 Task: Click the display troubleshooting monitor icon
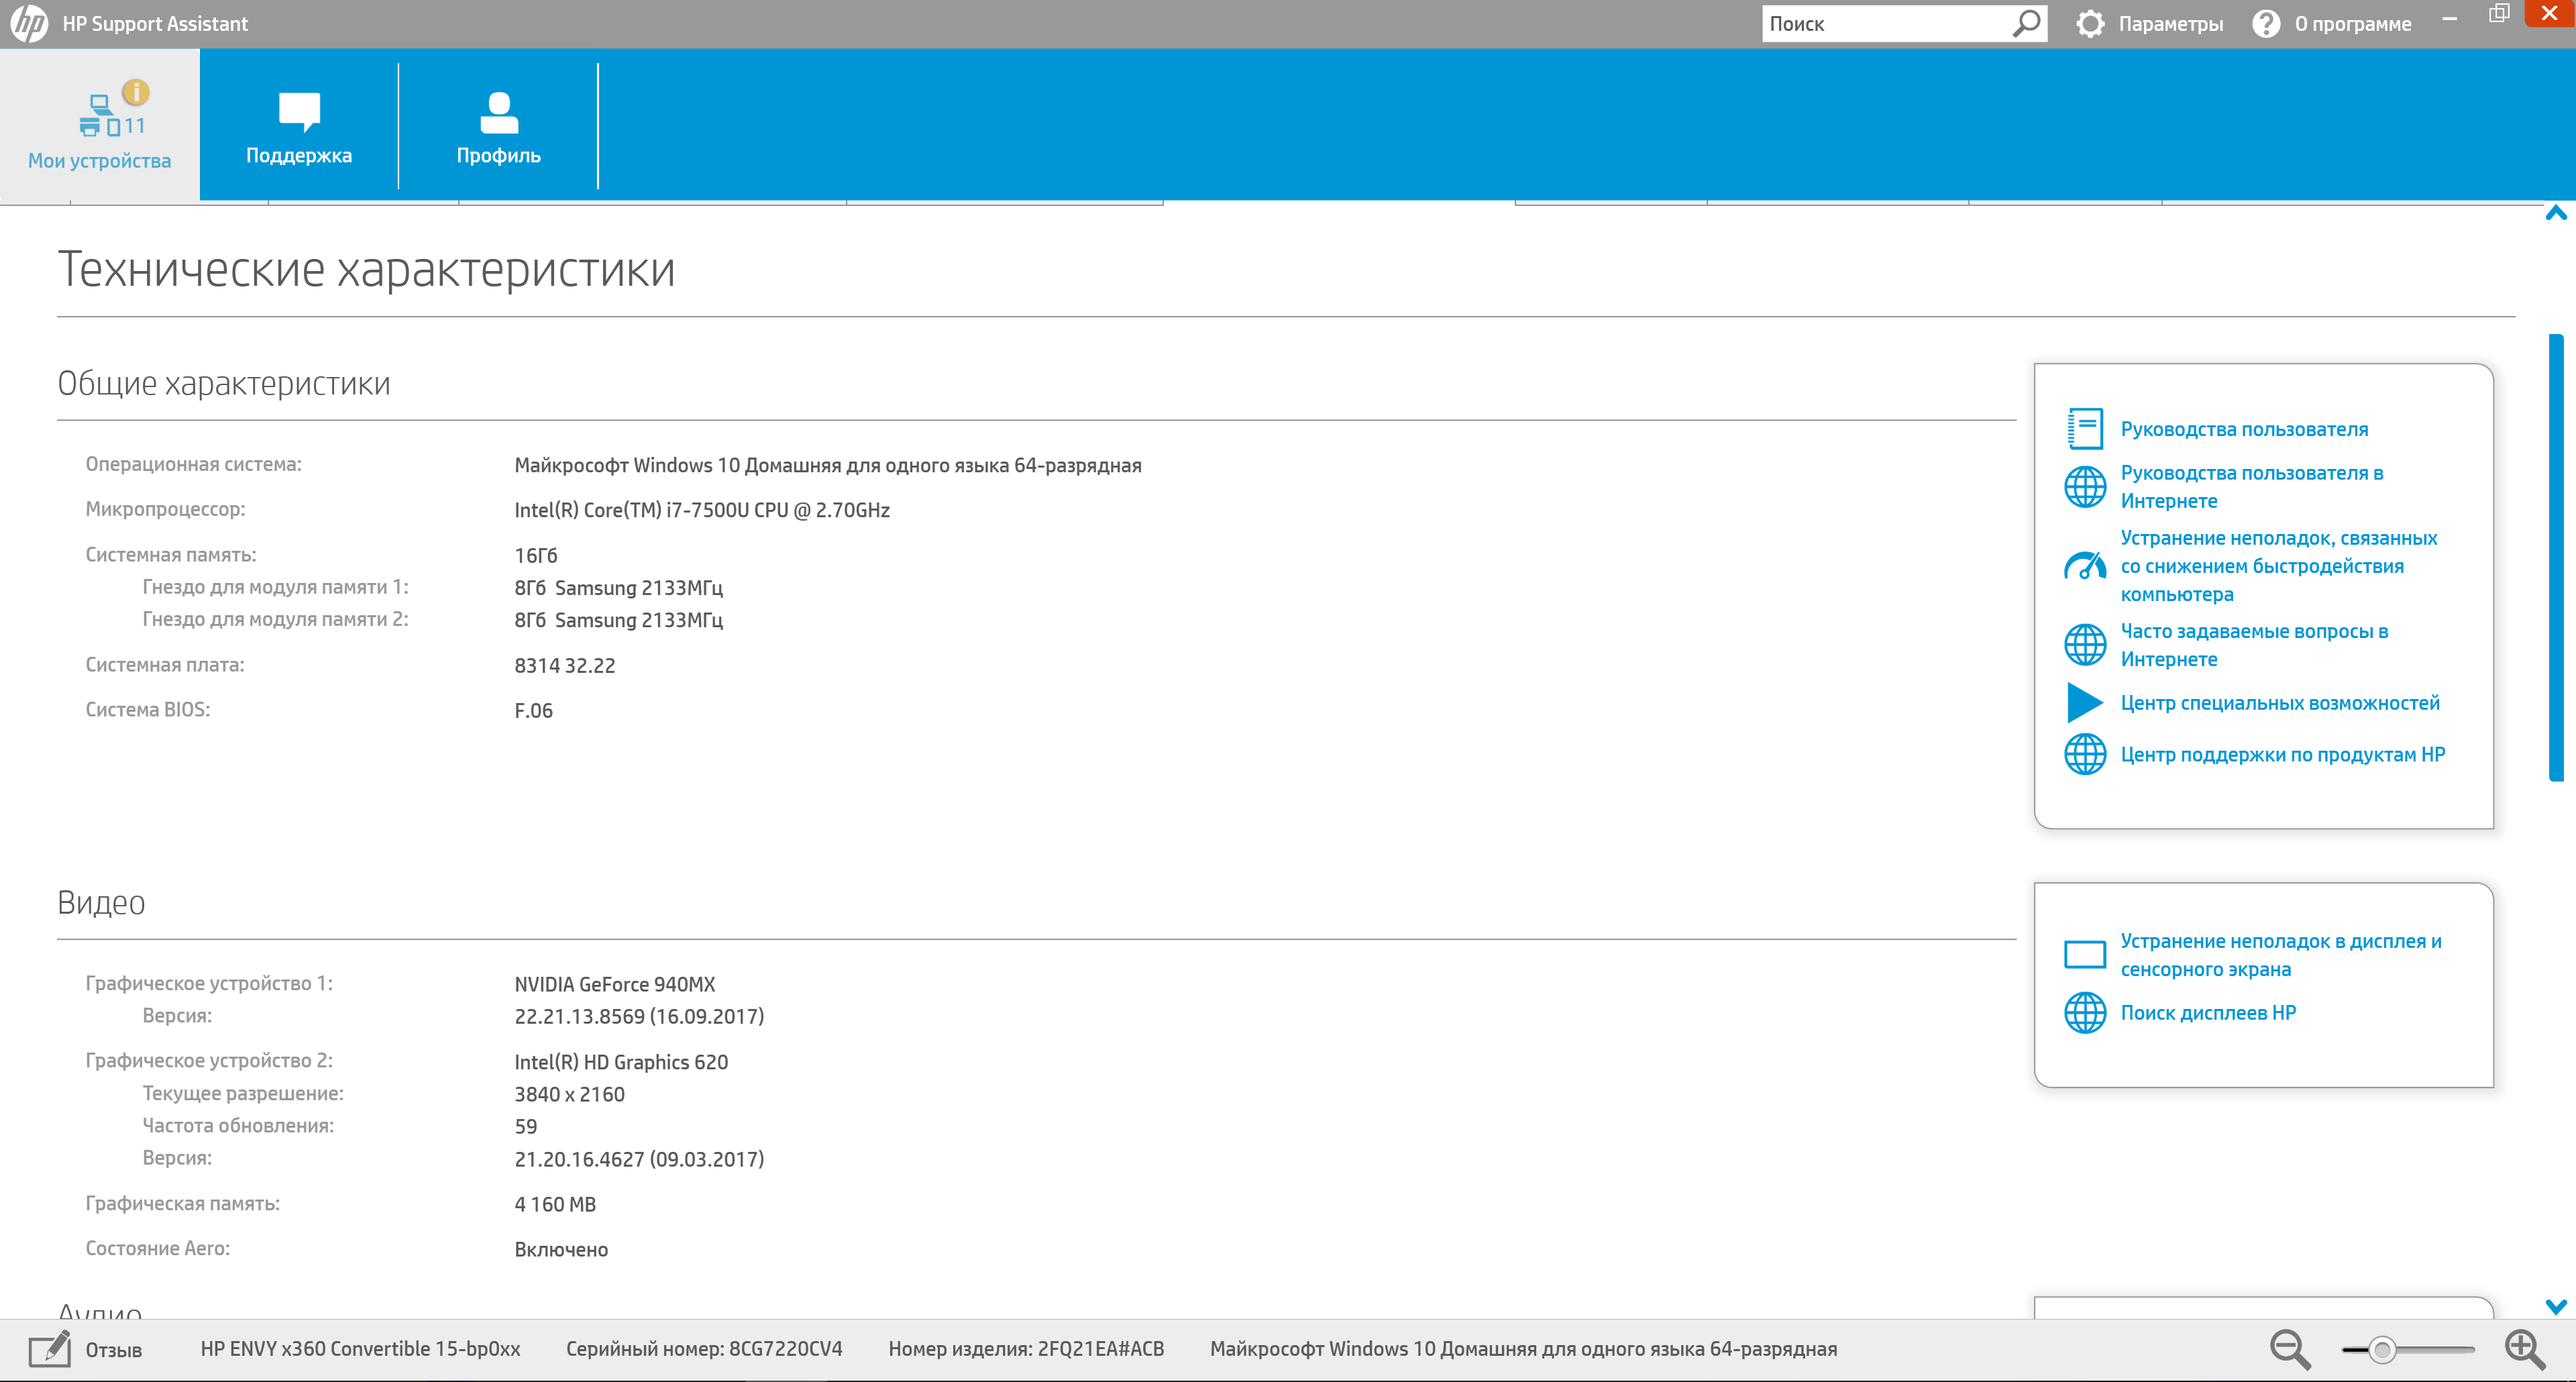(2085, 955)
